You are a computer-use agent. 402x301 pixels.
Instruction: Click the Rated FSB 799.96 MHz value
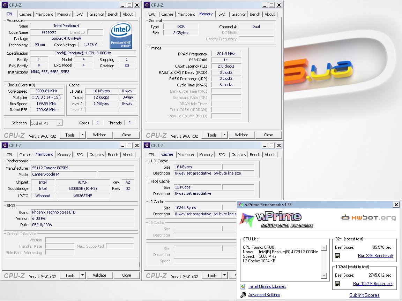[x=46, y=110]
